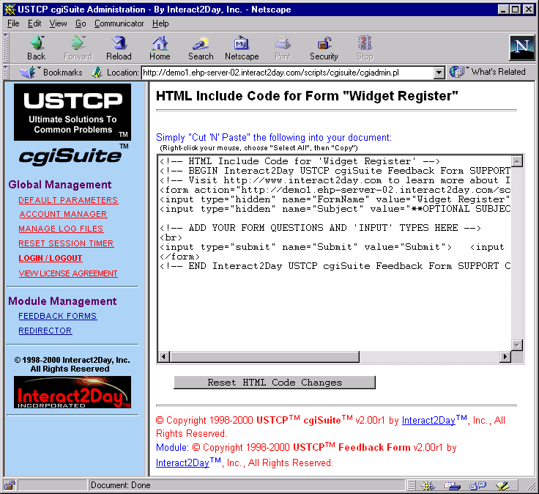The height and width of the screenshot is (494, 539).
Task: Open MANAGE LOG FILES link
Action: [61, 229]
